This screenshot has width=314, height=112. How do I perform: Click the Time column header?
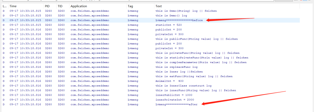point(26,6)
